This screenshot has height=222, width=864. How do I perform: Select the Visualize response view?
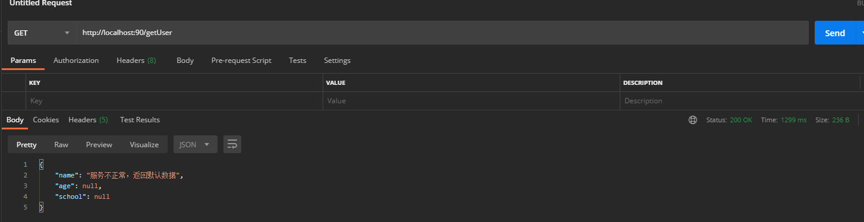click(x=144, y=144)
